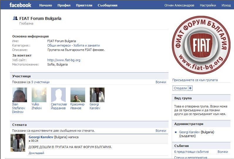Click the plus icon next to Сподели
This screenshot has height=159, width=234.
coord(190,88)
